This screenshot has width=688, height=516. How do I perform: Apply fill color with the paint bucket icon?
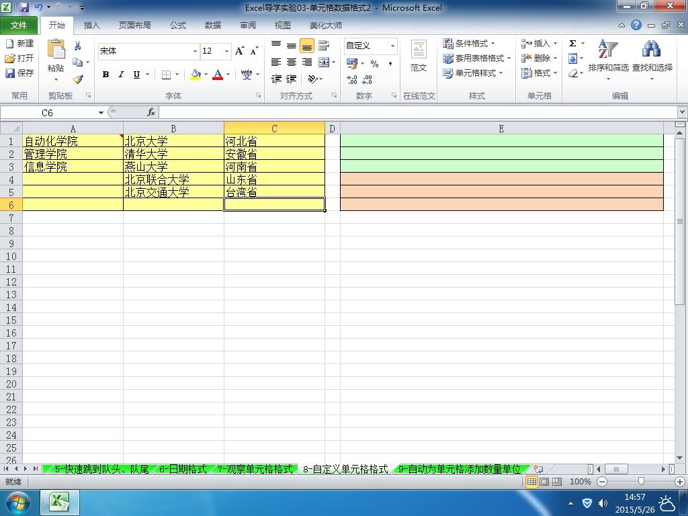(196, 75)
